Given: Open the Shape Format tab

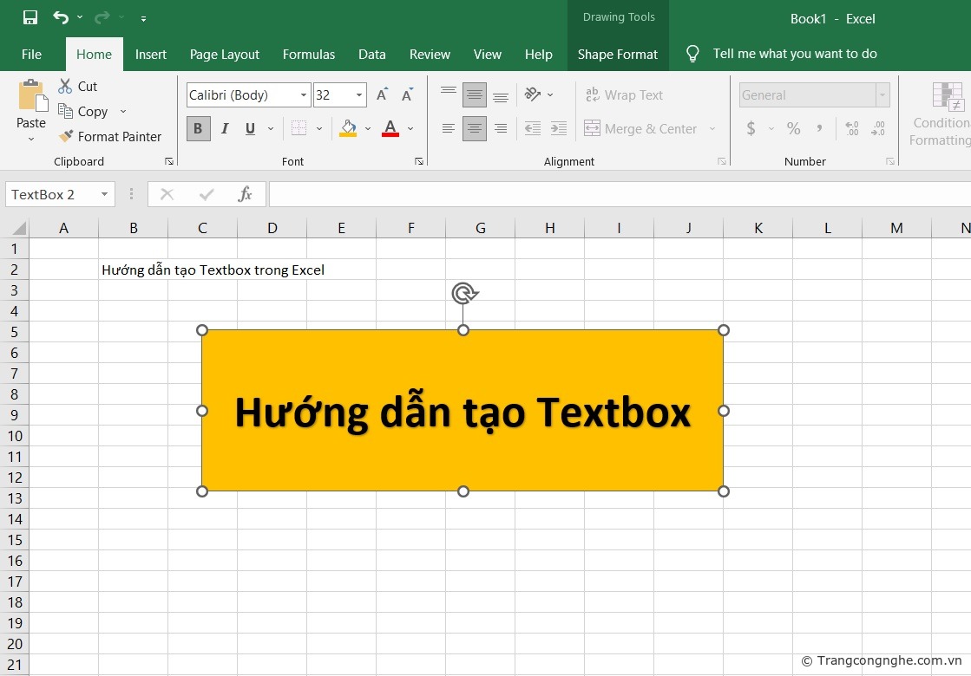Looking at the screenshot, I should click(x=618, y=54).
